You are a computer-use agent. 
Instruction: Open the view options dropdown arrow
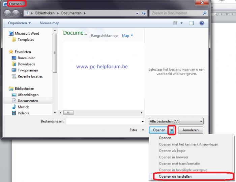(181, 23)
